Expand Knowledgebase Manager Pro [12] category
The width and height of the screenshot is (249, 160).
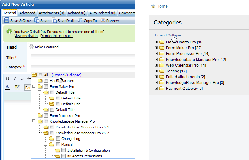click(x=156, y=60)
